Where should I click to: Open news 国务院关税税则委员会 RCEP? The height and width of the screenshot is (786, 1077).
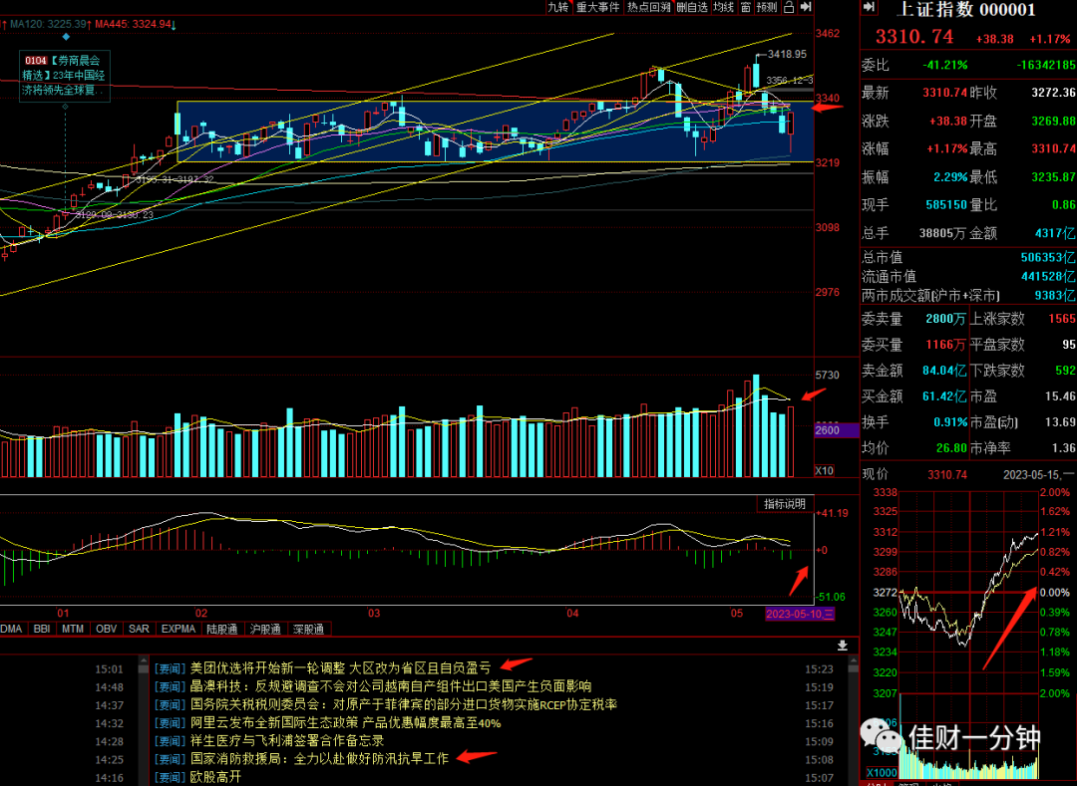tap(403, 704)
